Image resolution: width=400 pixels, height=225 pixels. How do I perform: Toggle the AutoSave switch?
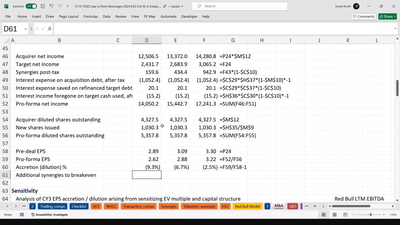[x=31, y=6]
